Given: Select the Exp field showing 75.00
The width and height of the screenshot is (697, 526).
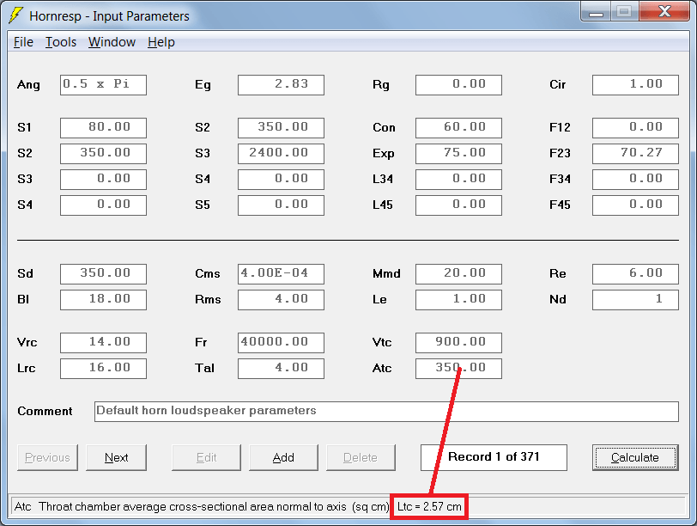Looking at the screenshot, I should click(458, 154).
